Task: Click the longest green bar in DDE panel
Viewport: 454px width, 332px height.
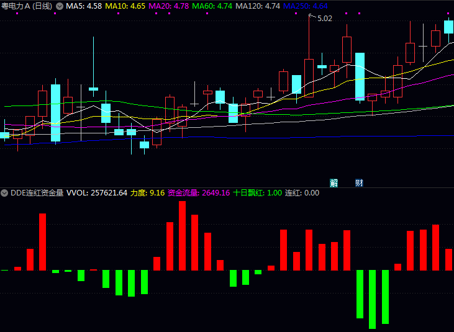Action: (x=372, y=299)
